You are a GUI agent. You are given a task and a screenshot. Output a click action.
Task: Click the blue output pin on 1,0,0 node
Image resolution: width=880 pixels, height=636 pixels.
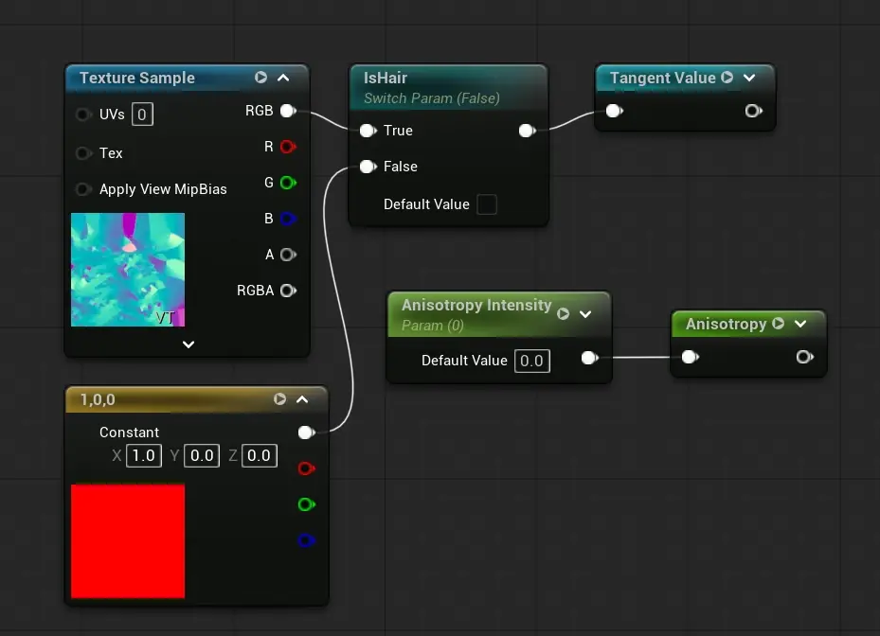coord(306,540)
